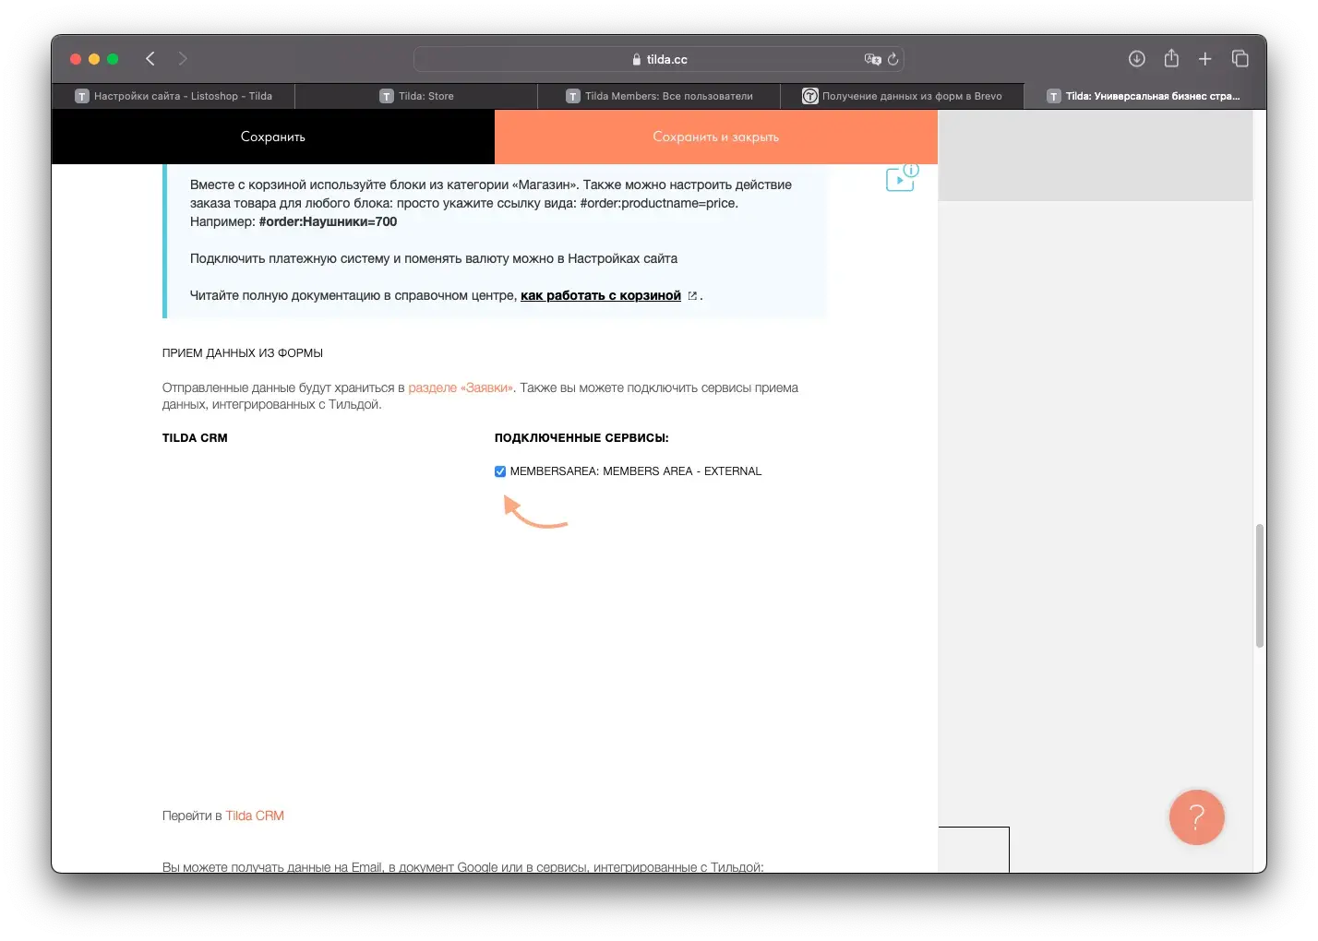
Task: Click the Подключить платежную систему sentence
Action: click(x=434, y=259)
